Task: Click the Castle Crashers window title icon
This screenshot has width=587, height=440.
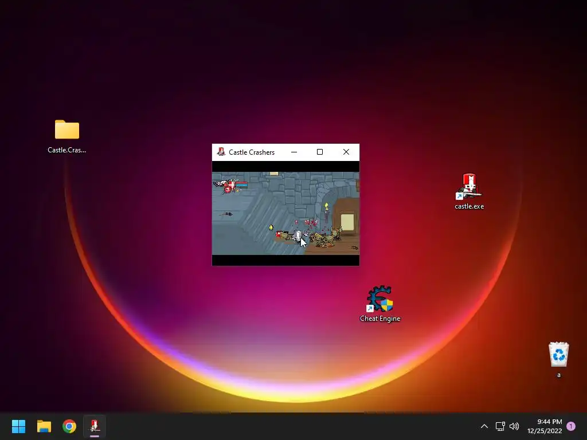Action: 221,152
